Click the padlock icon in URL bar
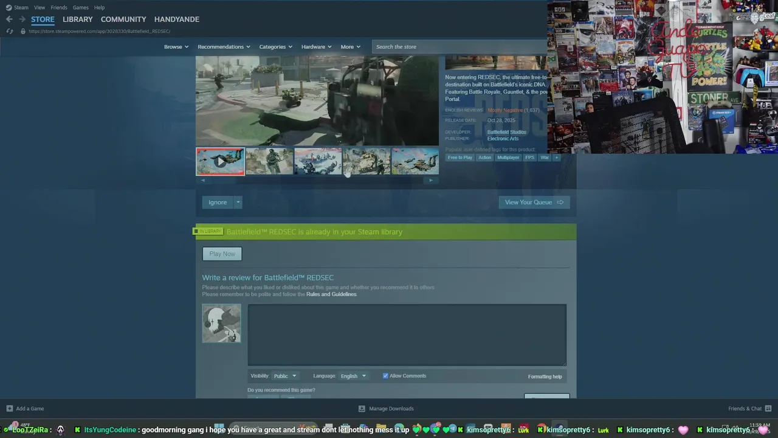The width and height of the screenshot is (778, 438). (x=23, y=31)
